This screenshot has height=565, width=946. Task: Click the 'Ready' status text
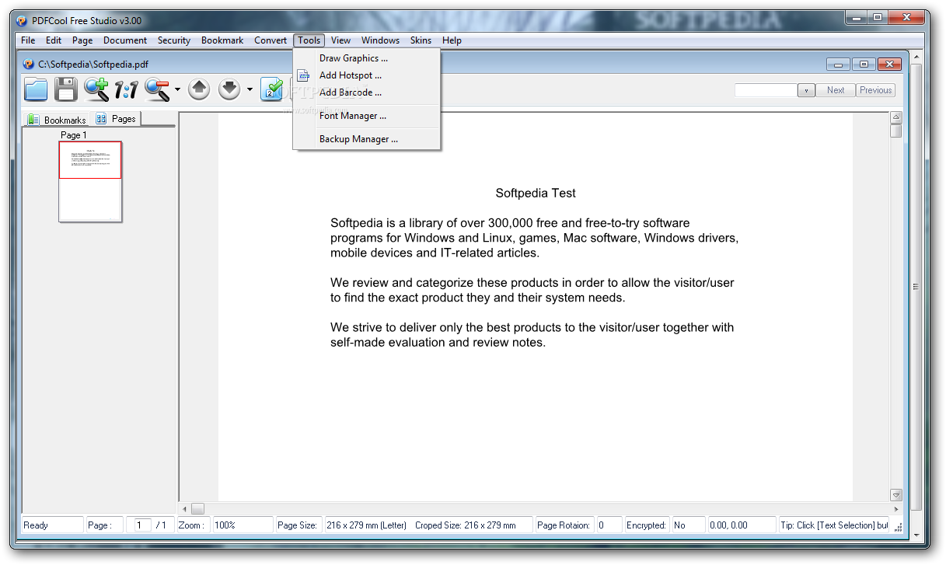point(36,525)
